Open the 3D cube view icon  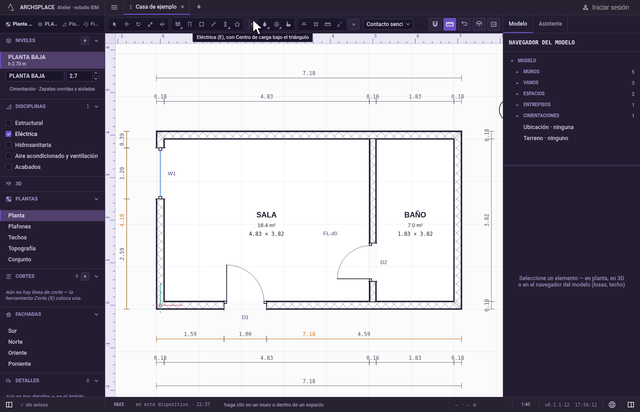[x=479, y=24]
